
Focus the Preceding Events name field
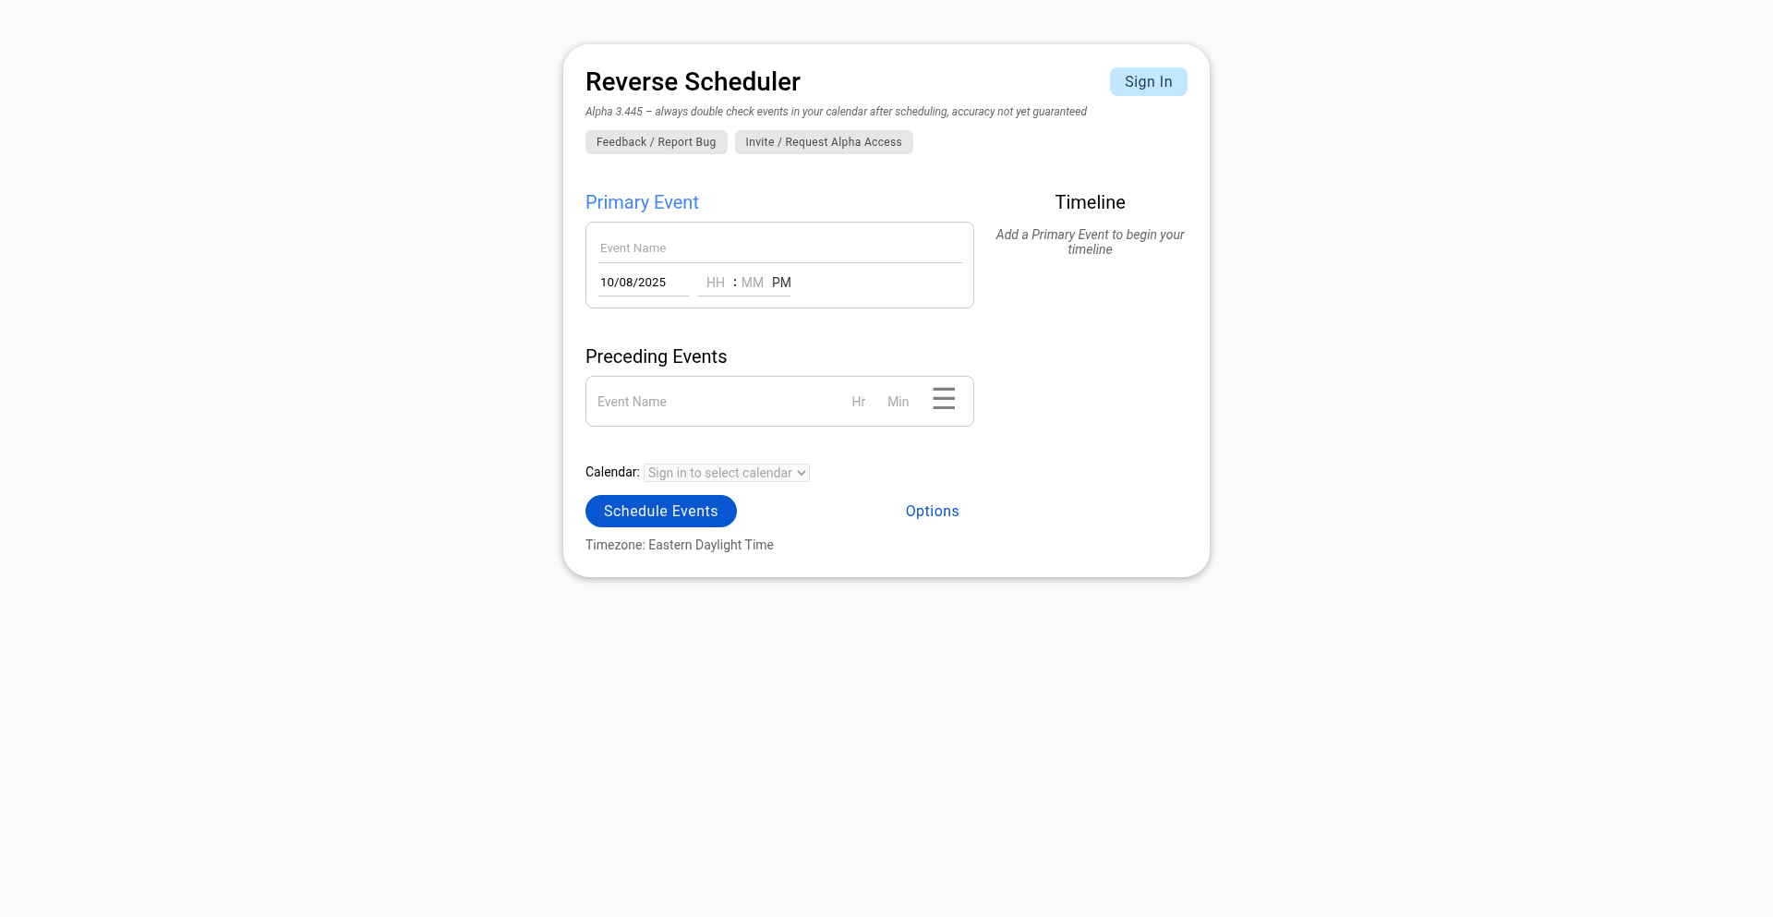point(711,402)
